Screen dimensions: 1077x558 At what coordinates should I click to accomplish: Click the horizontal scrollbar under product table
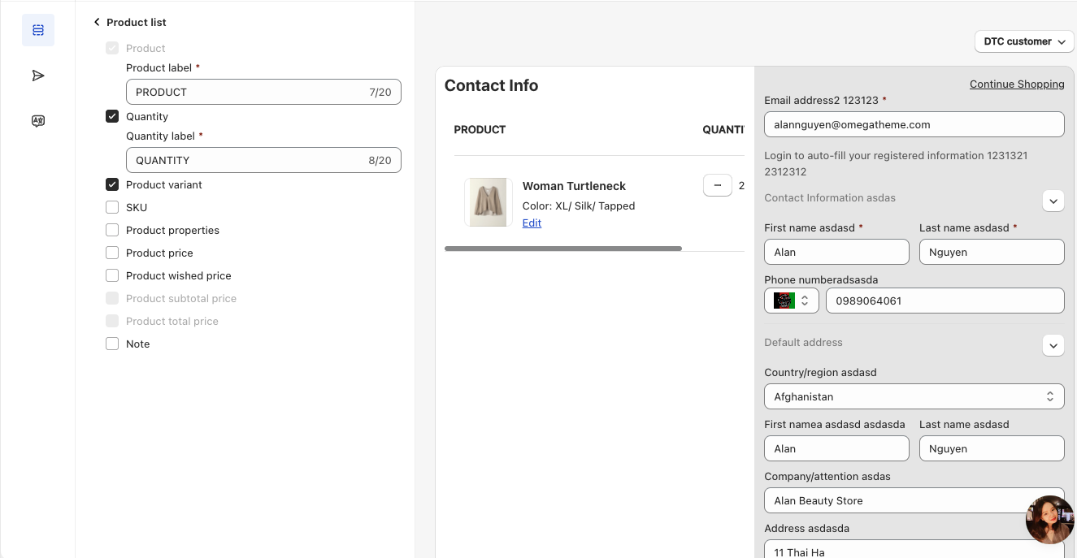[563, 249]
